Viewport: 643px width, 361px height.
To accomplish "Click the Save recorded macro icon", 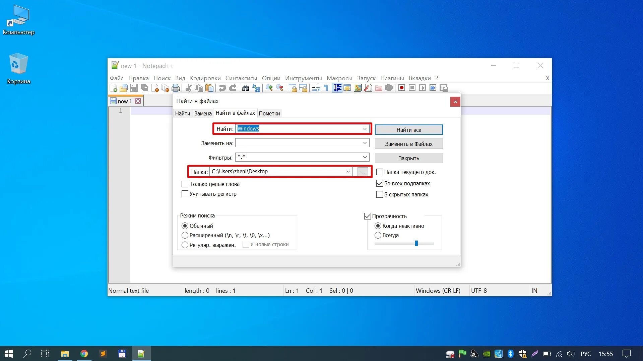I will click(444, 88).
